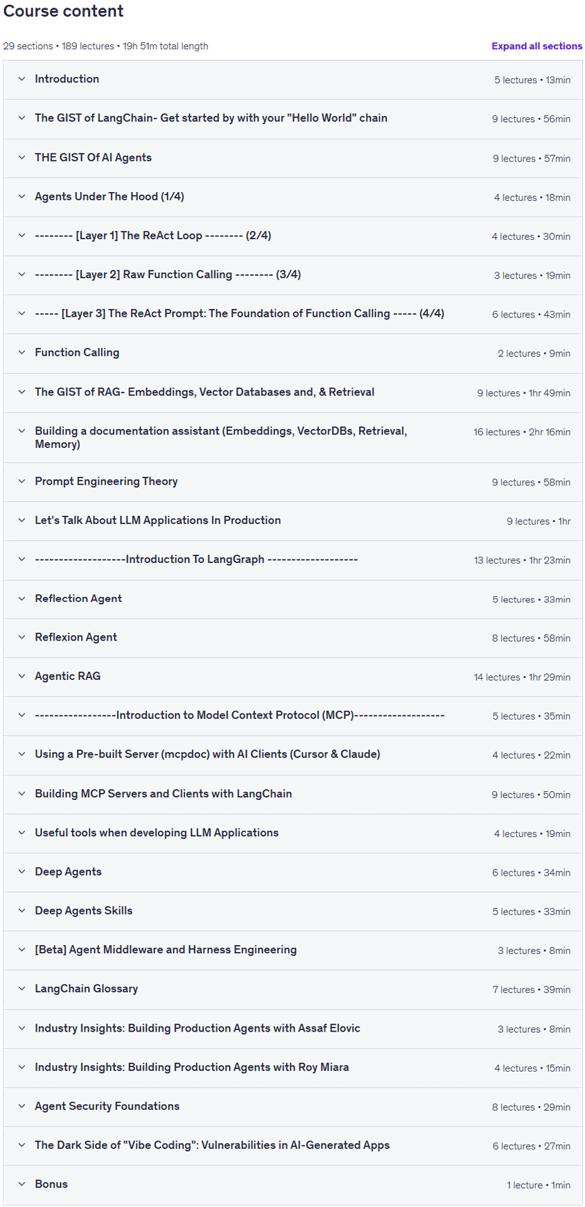Click the Course content heading
Viewport: 585px width, 1207px height.
click(64, 11)
